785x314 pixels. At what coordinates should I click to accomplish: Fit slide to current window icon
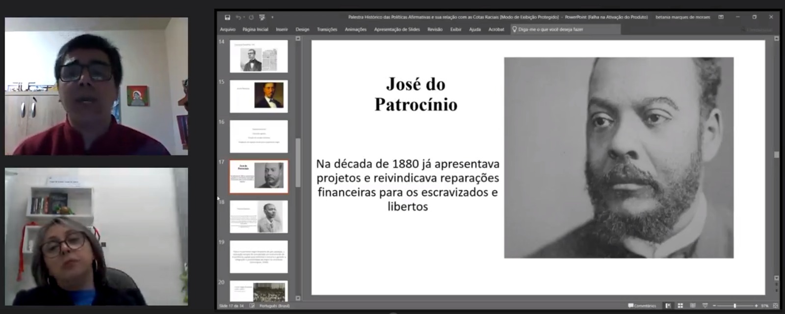tap(775, 306)
